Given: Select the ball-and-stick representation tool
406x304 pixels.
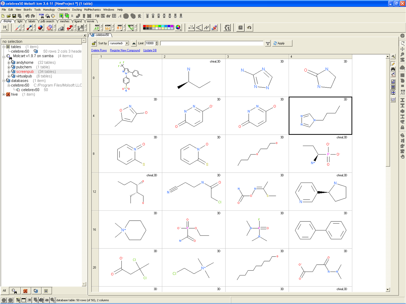Looking at the screenshot, I should tap(29, 28).
